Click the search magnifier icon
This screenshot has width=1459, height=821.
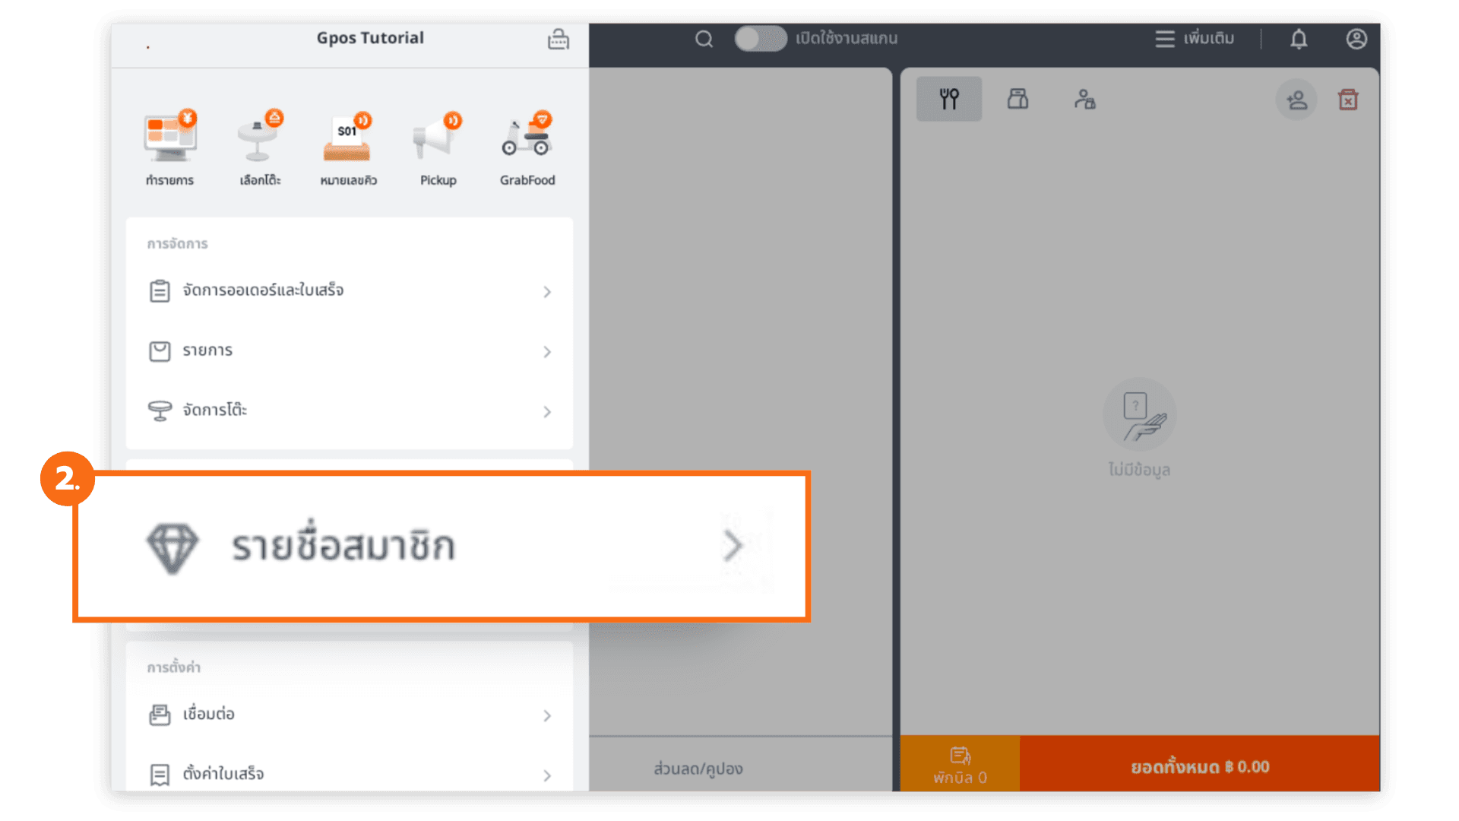click(x=704, y=40)
